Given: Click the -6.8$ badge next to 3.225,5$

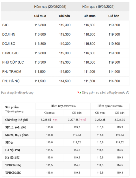Looking at the screenshot, I should click(55, 120).
